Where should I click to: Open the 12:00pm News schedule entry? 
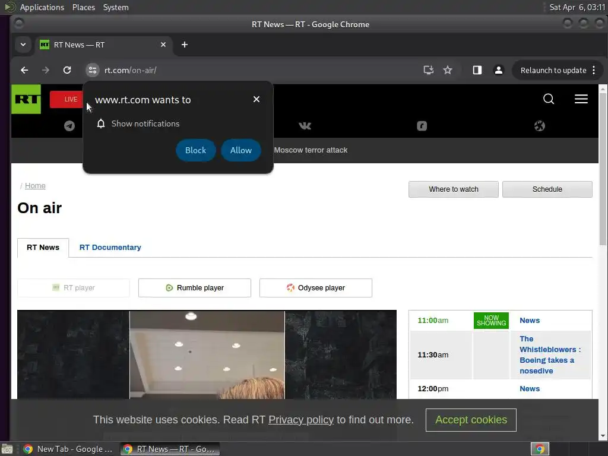click(529, 388)
